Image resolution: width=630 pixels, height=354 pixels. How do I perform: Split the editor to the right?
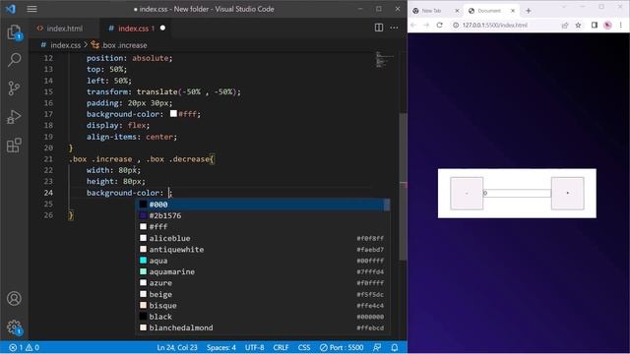click(378, 28)
